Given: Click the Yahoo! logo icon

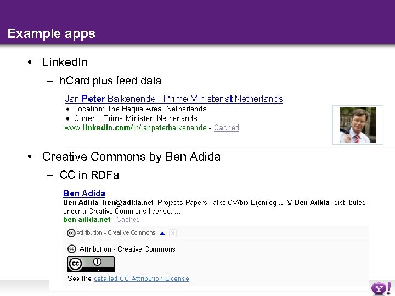Looking at the screenshot, I should tap(381, 287).
